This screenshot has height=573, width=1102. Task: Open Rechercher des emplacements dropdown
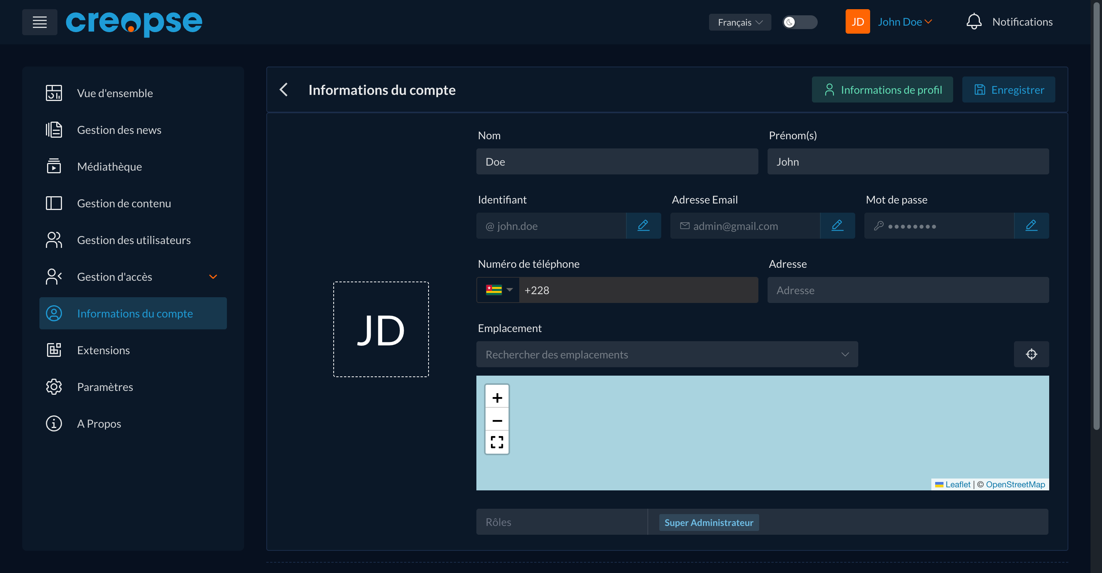pyautogui.click(x=667, y=354)
